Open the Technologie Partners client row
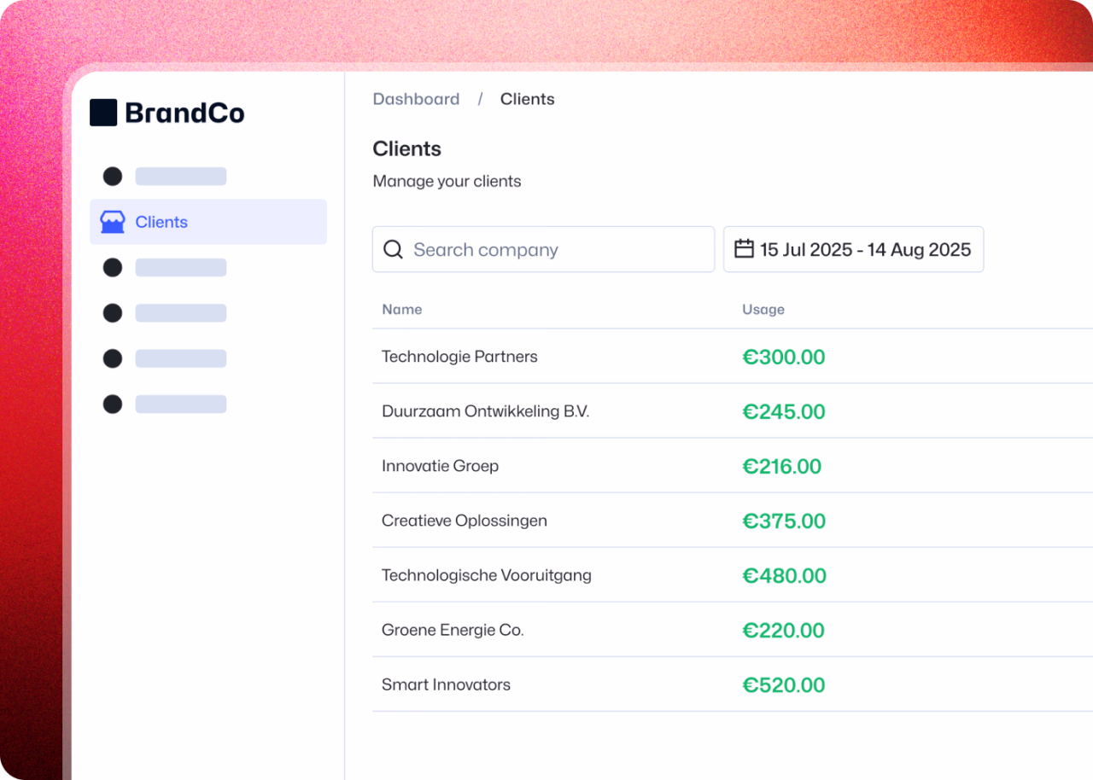This screenshot has height=780, width=1093. (459, 357)
